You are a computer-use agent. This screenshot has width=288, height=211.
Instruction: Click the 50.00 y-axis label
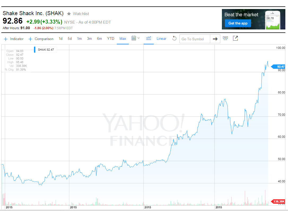pos(281,159)
